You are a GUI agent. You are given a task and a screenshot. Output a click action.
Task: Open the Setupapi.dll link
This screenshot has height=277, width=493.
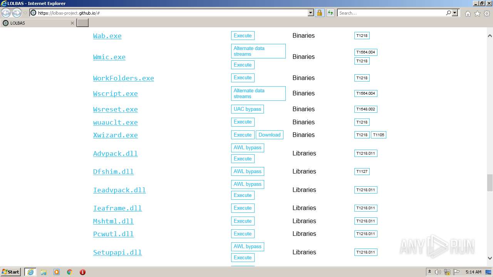click(x=117, y=252)
